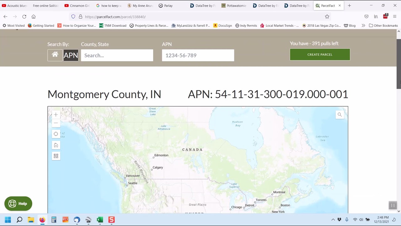Switch to the Parlay tab

pyautogui.click(x=171, y=6)
